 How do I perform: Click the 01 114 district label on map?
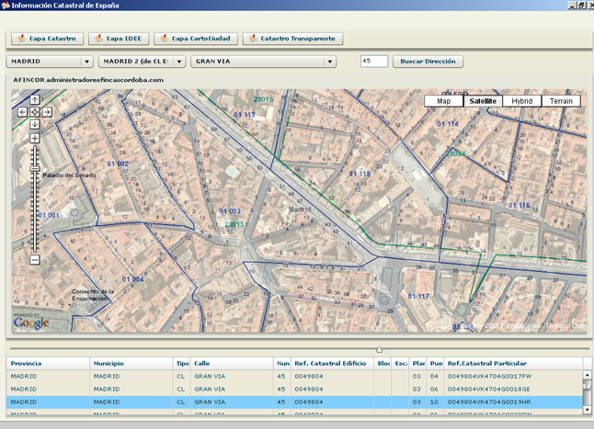(448, 124)
